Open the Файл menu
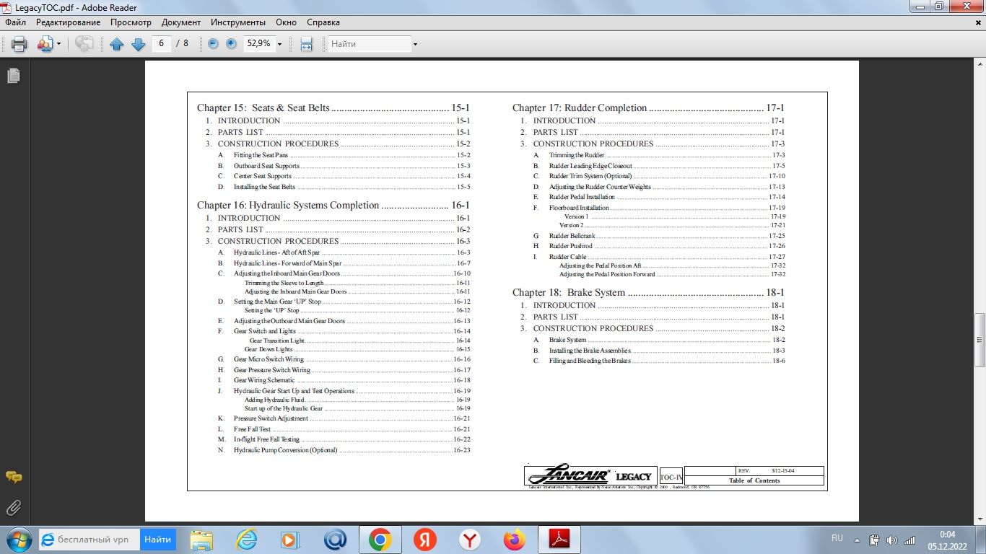The width and height of the screenshot is (986, 554). pos(15,22)
